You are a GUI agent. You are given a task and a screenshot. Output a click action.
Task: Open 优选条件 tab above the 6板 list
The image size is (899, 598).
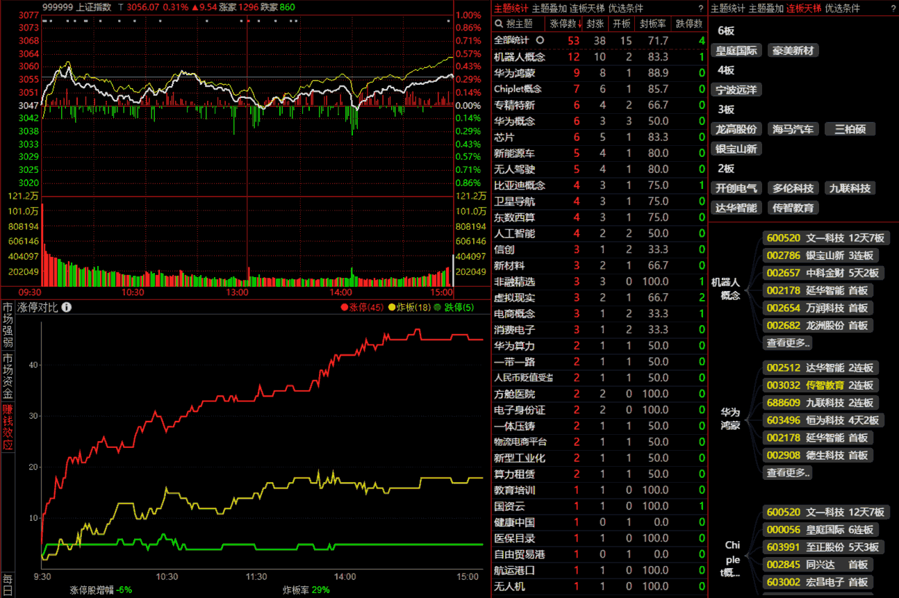pyautogui.click(x=842, y=8)
